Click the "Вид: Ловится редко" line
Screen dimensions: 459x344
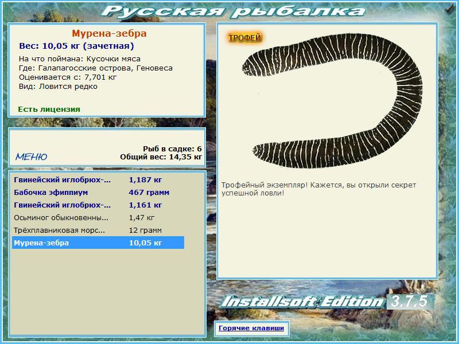point(58,87)
